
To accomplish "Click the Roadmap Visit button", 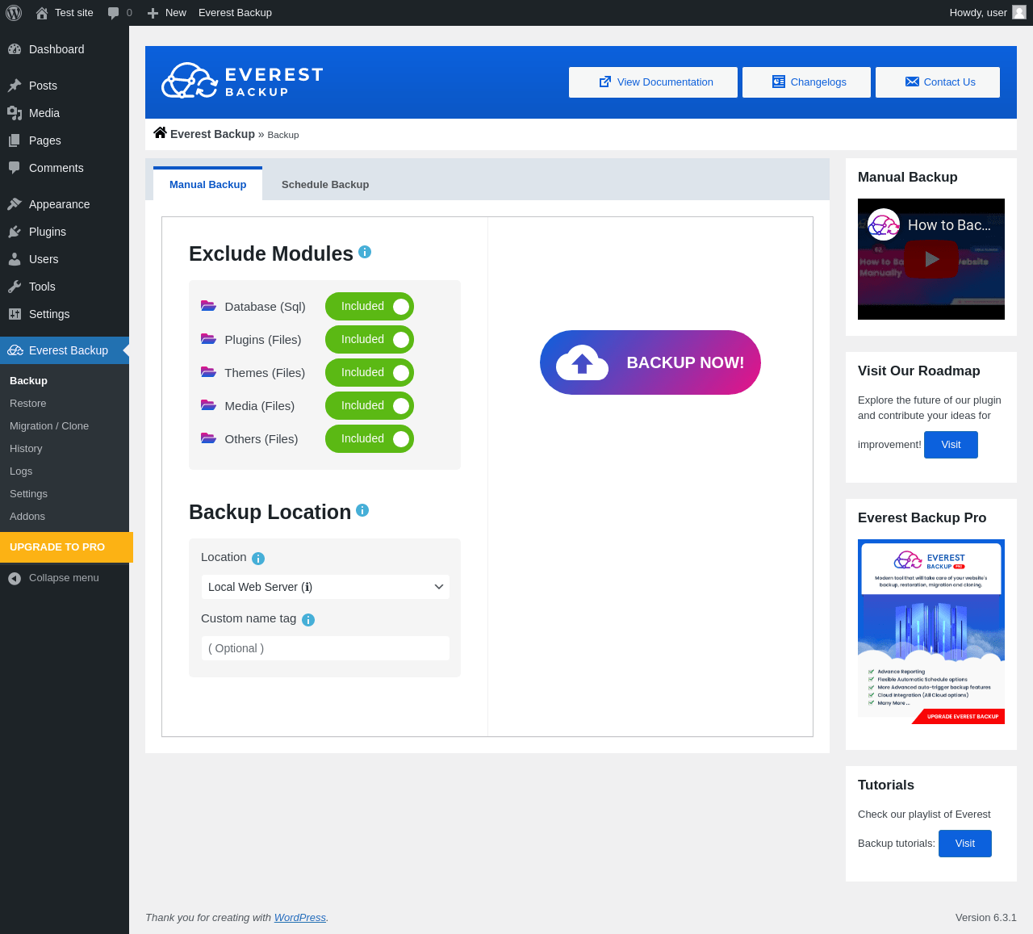I will click(x=951, y=445).
